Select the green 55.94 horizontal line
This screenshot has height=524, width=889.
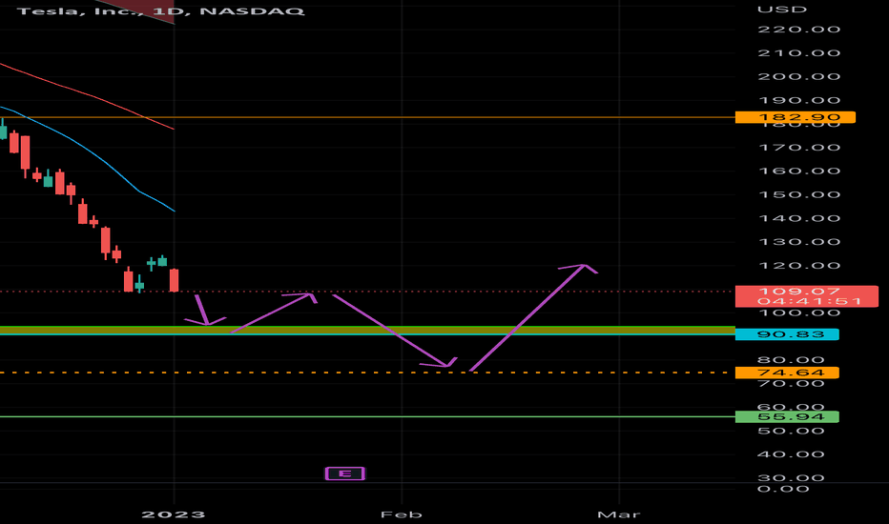click(x=367, y=417)
